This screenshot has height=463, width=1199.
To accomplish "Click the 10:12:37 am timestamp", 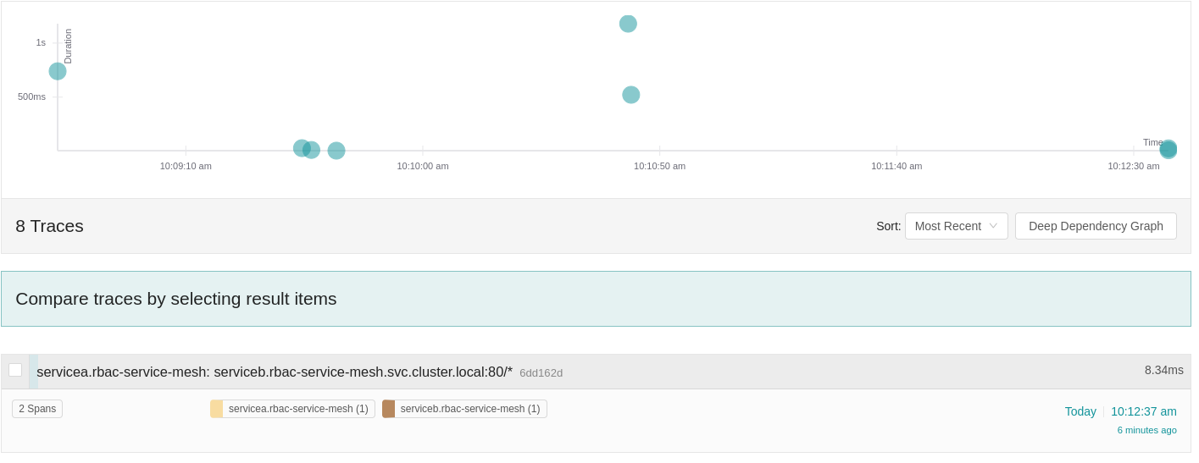I will (x=1143, y=411).
